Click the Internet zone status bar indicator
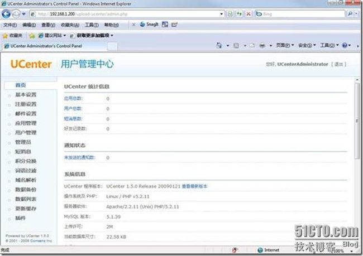This screenshot has width=363, height=256. coord(268,250)
